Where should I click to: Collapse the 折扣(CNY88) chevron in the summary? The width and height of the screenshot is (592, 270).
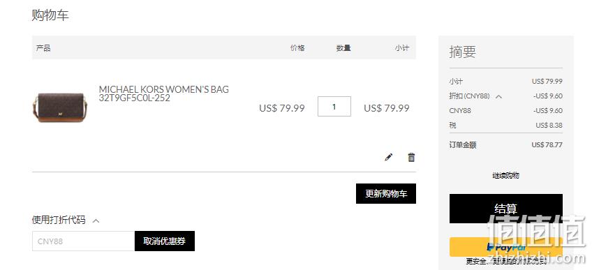[x=498, y=96]
